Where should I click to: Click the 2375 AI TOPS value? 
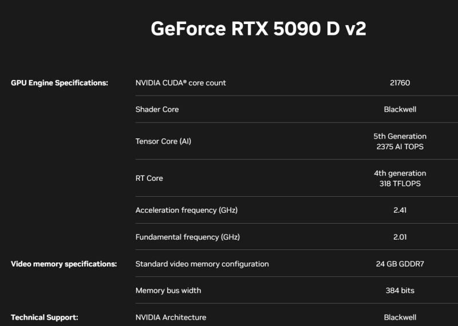400,146
